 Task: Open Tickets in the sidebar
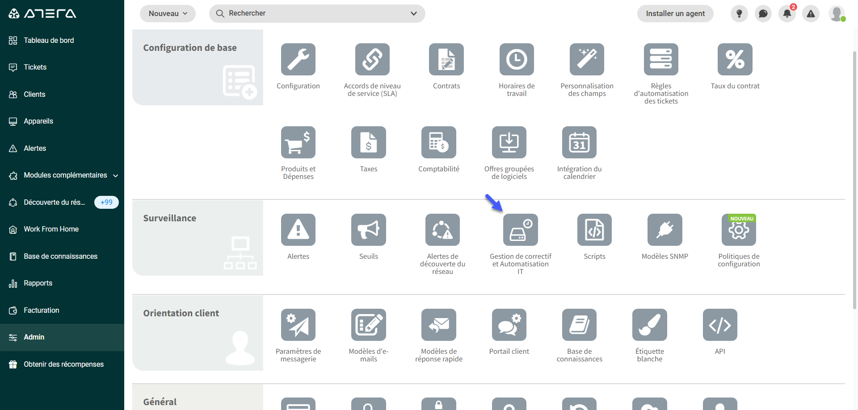[x=63, y=67]
